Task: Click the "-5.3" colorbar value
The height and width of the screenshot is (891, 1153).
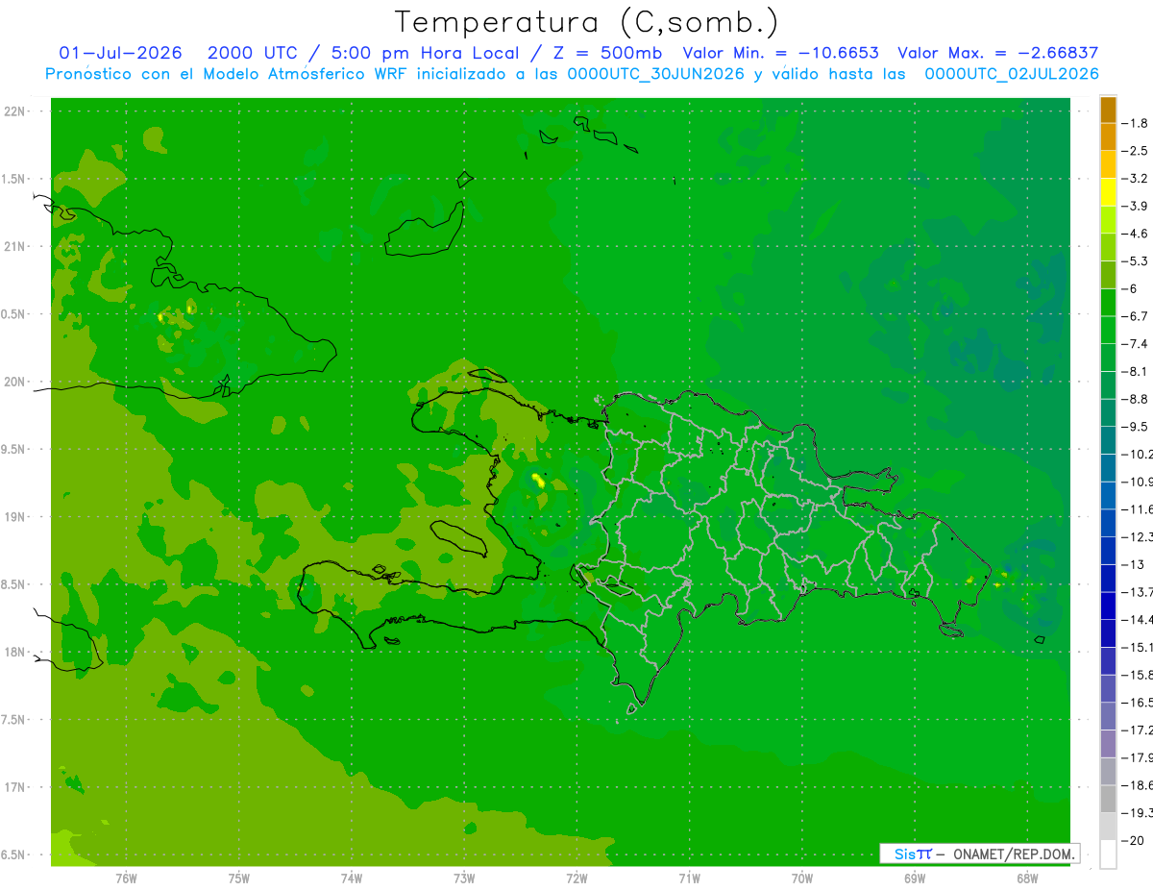Action: 1135,261
